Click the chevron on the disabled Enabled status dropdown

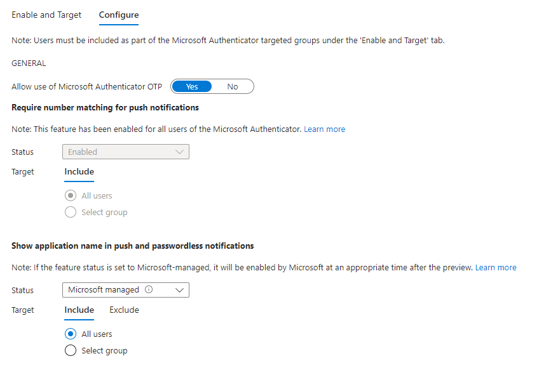(180, 152)
